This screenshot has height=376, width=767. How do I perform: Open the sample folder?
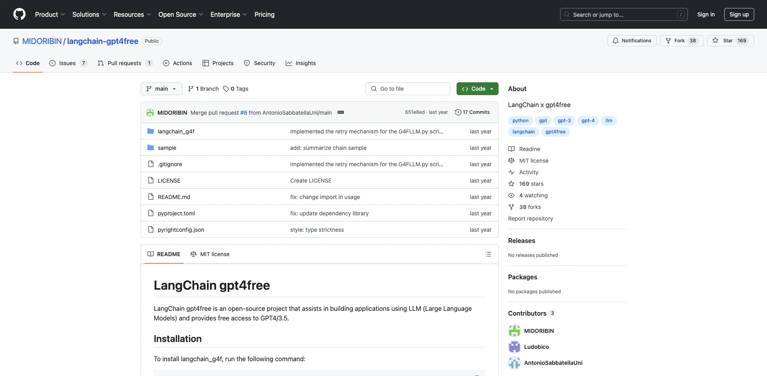[167, 148]
